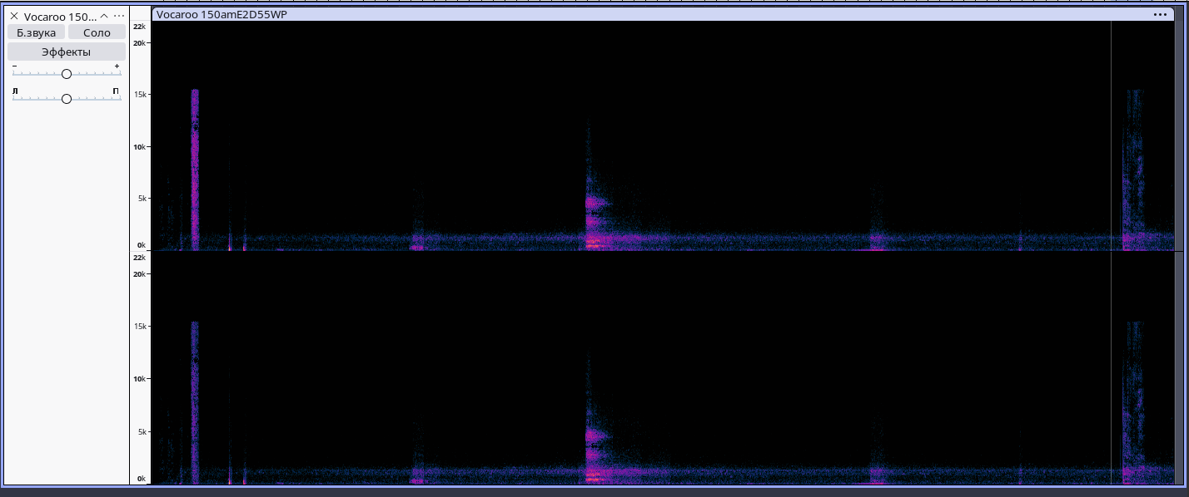Image resolution: width=1189 pixels, height=497 pixels.
Task: Click the gain slider minus label
Action: point(15,66)
